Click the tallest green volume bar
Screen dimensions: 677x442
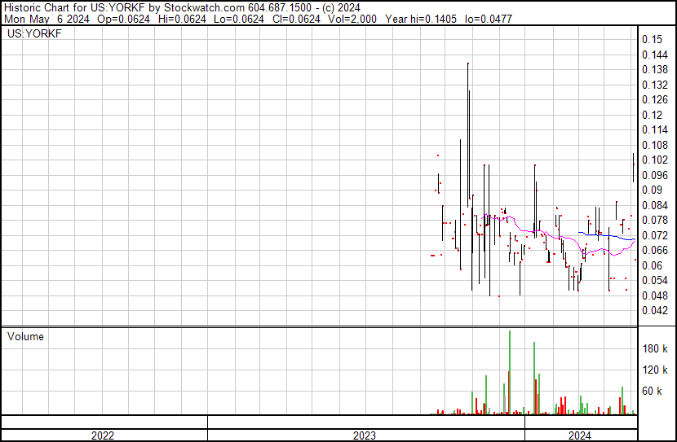(510, 374)
